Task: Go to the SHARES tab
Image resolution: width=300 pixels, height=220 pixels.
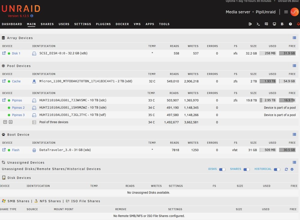Action: point(47,24)
